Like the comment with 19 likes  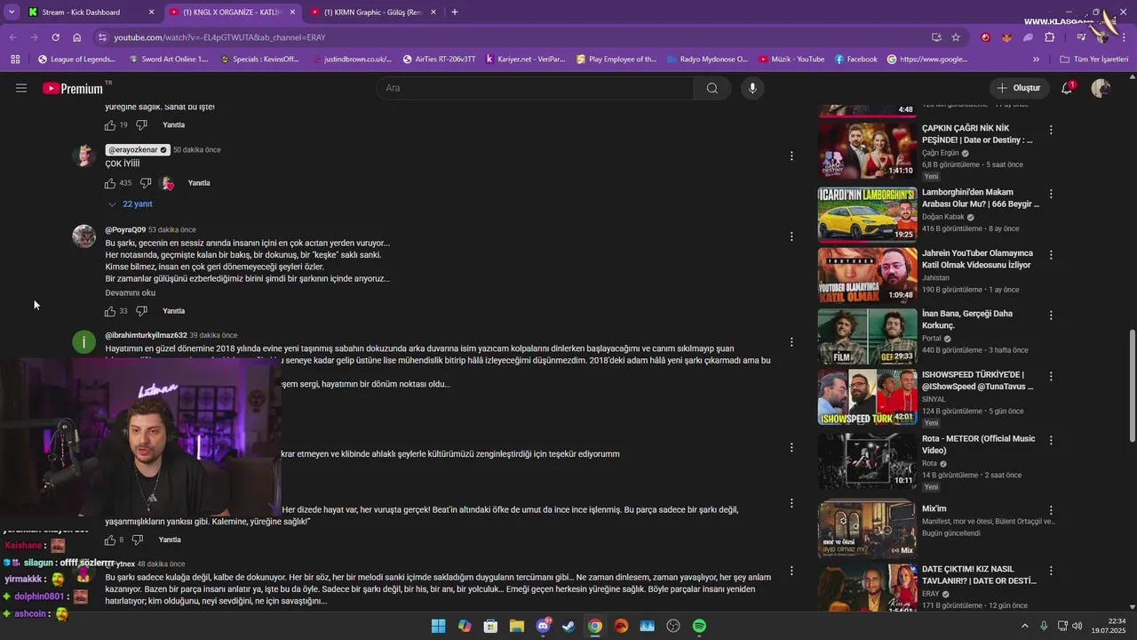point(110,125)
